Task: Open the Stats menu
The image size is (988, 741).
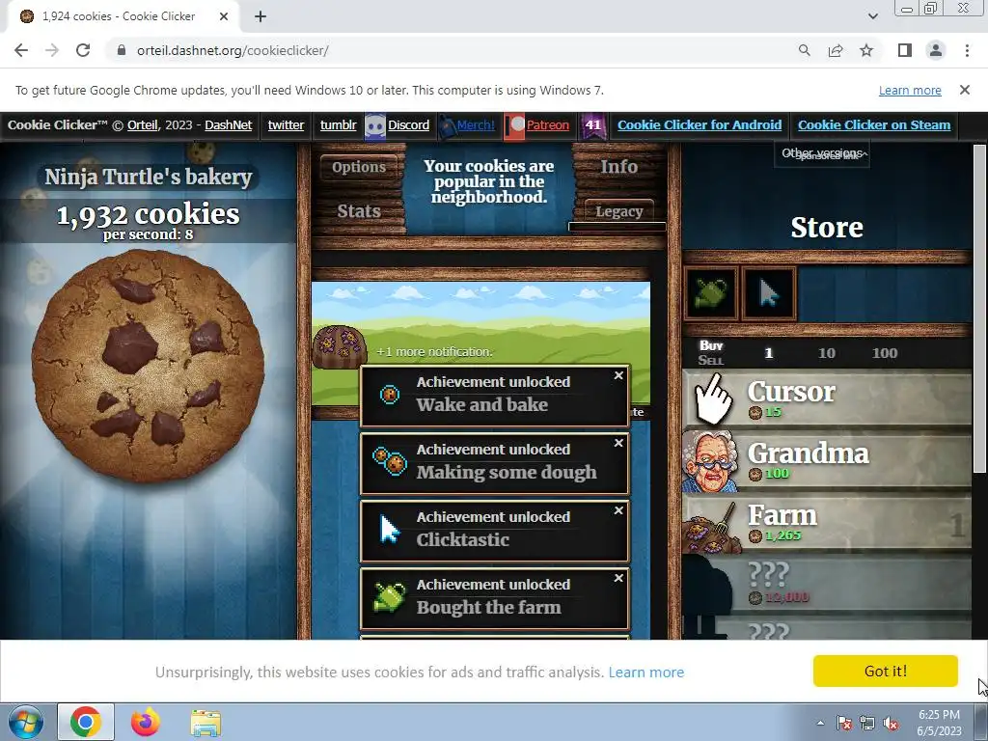Action: [x=359, y=211]
